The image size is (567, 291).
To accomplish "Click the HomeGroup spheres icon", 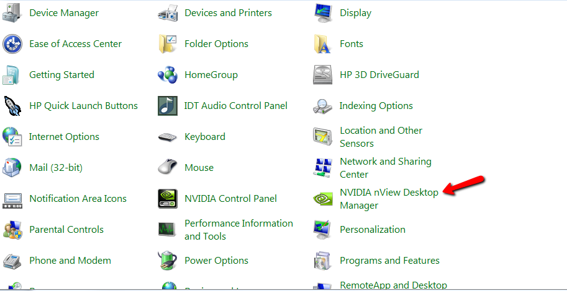I will coord(168,75).
